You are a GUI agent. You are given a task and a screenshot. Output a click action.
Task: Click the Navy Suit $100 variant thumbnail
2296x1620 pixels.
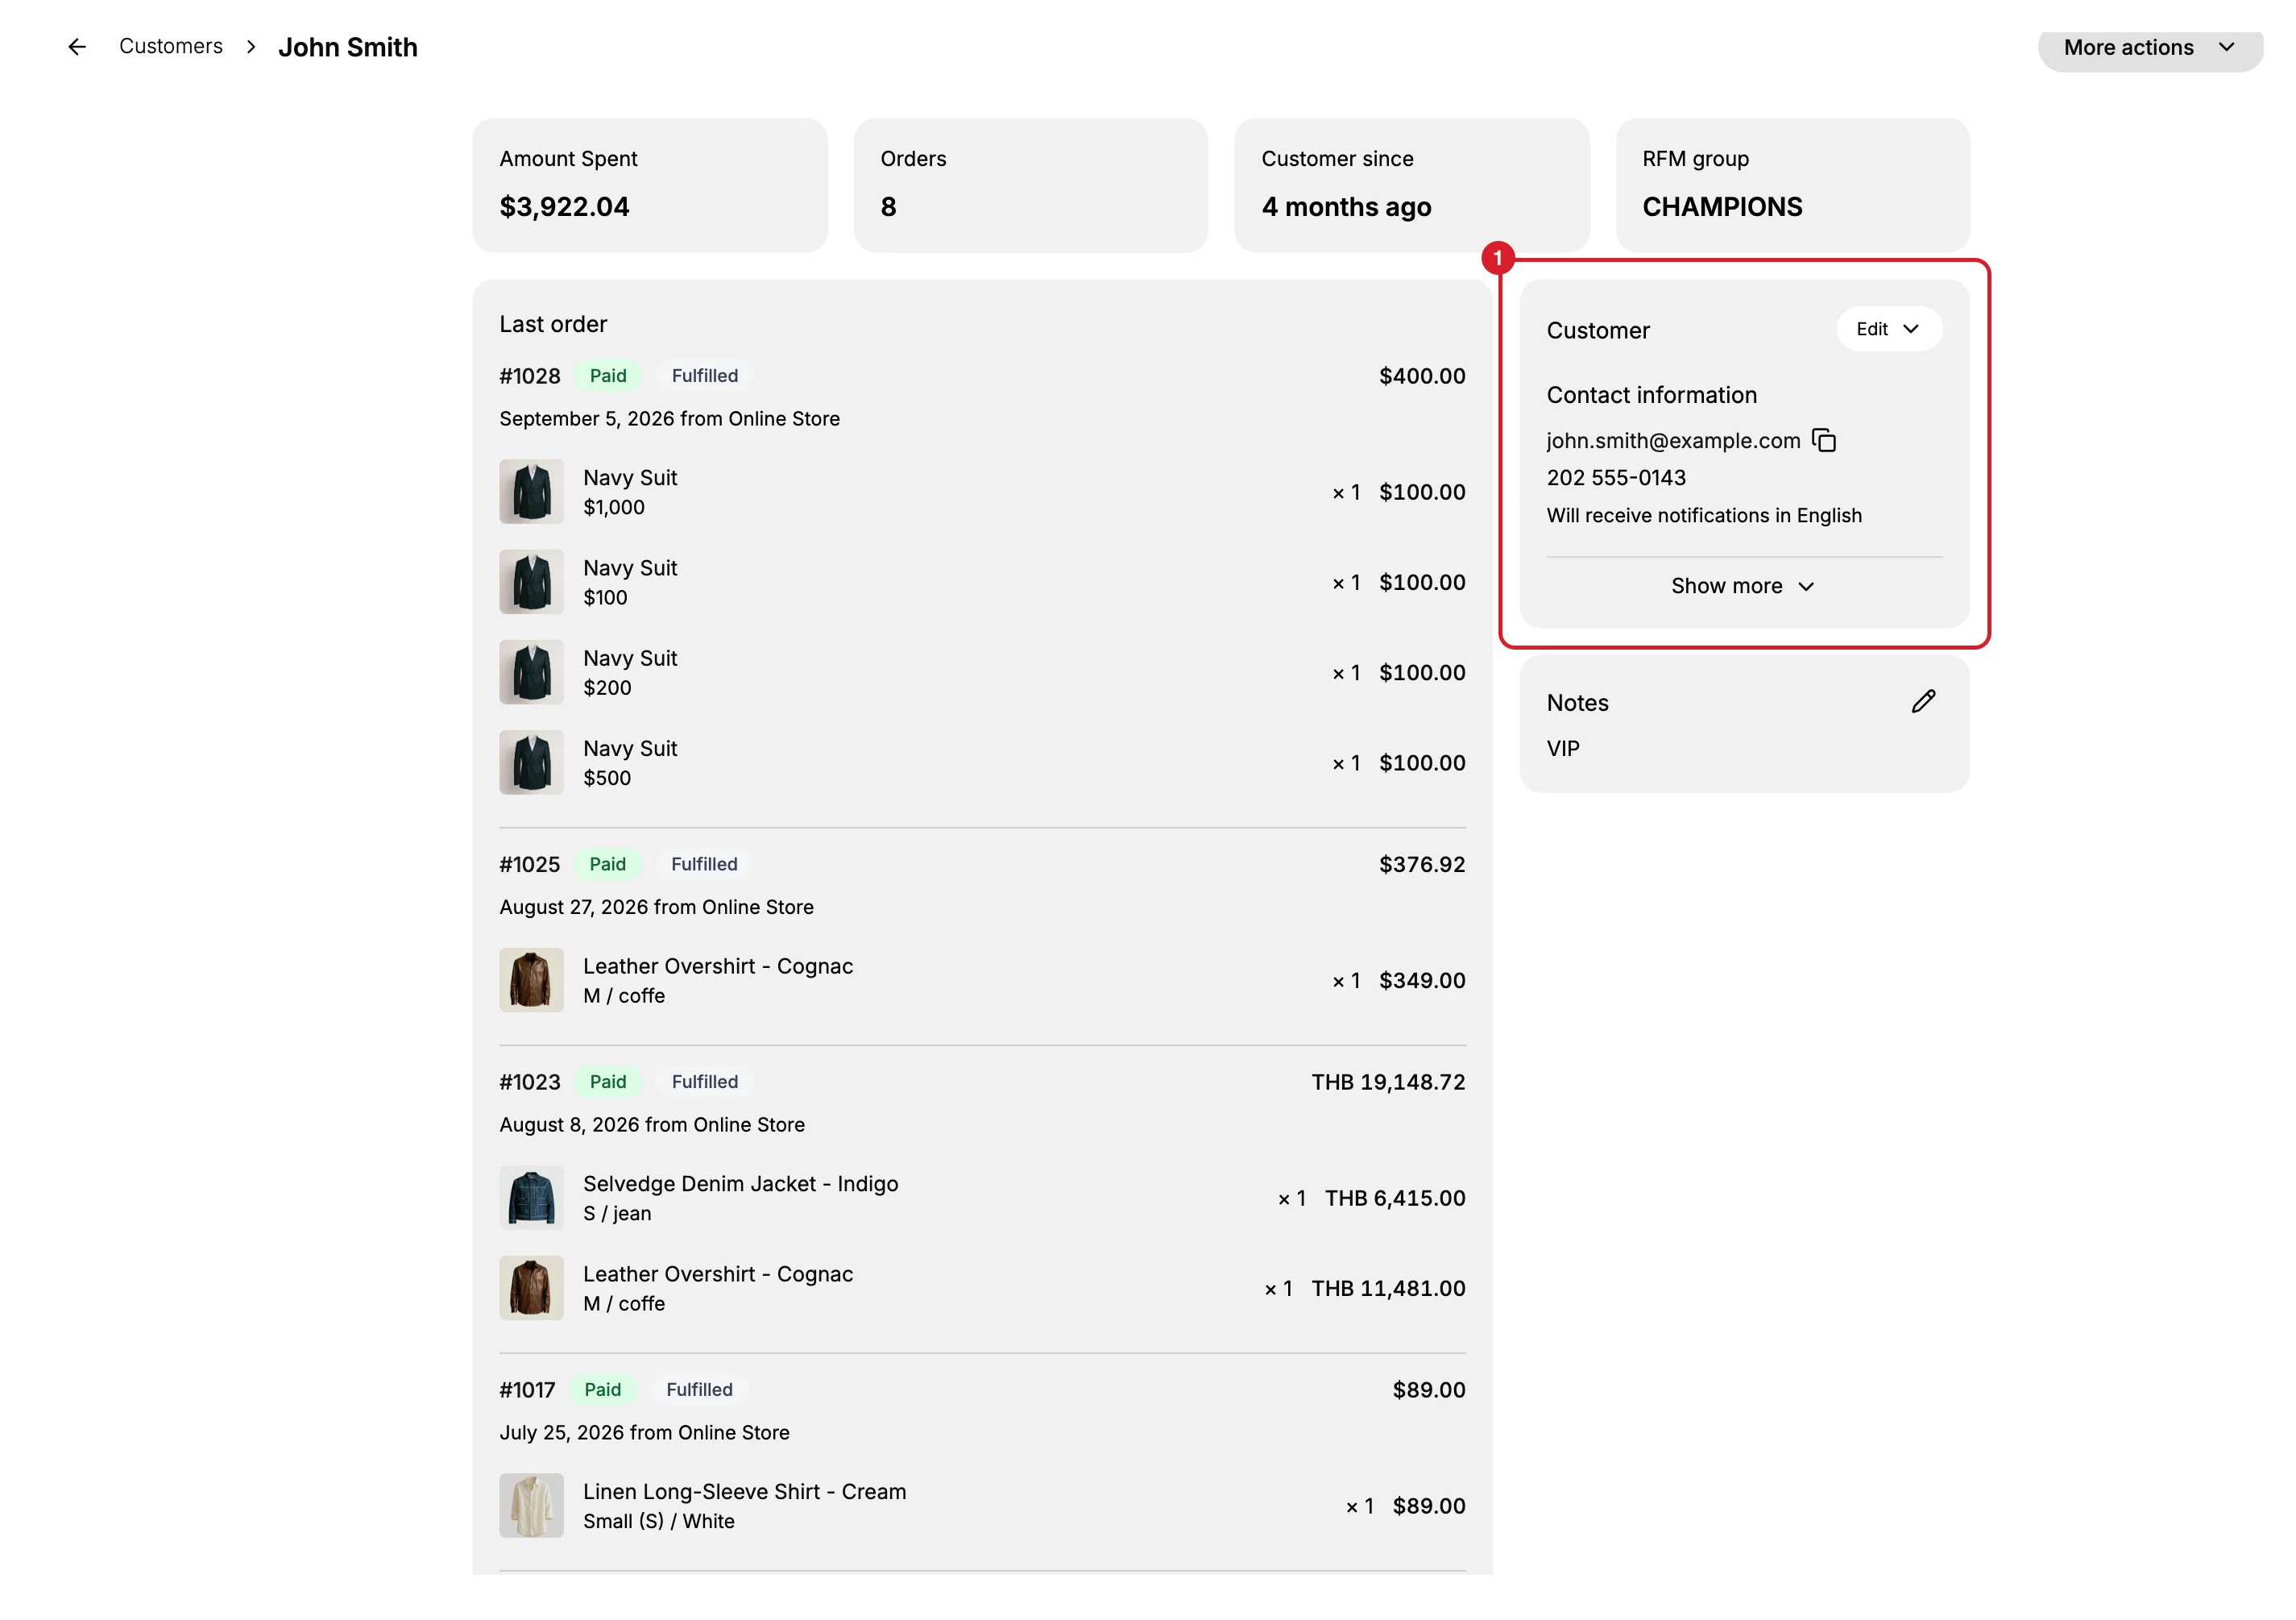531,581
